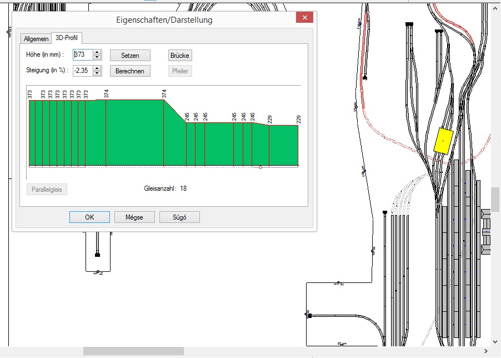The width and height of the screenshot is (501, 358).
Task: Click the red diamond marker below the profile
Action: point(260,167)
